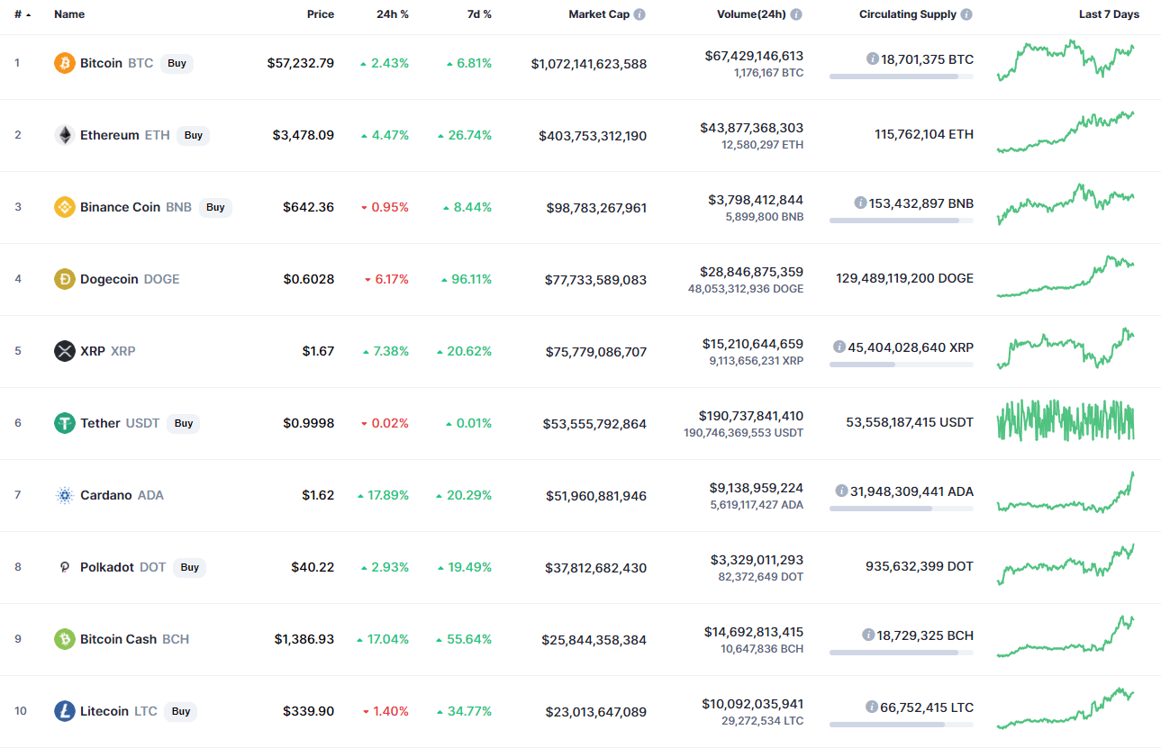Click the XRP circulating supply progress bar
The height and width of the screenshot is (748, 1161).
coord(902,365)
